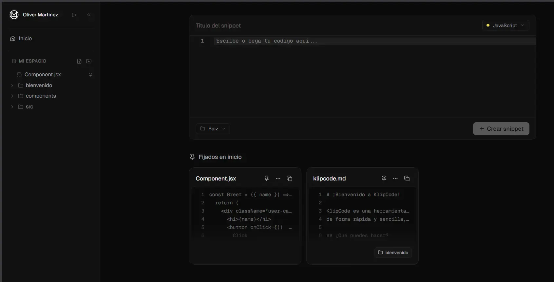Open the JavaScript language dropdown

pos(505,26)
